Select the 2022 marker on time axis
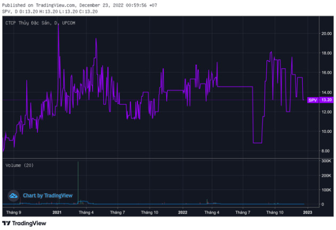The width and height of the screenshot is (336, 230). point(182,212)
